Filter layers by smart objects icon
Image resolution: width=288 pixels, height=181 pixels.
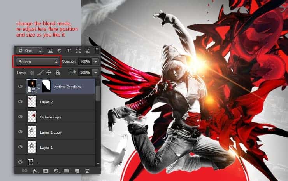tap(88, 51)
